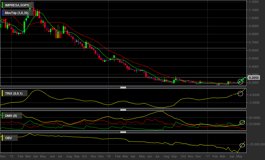Click yellow color bar beside TRIX label
265x160 pixels.
[x=3, y=93]
